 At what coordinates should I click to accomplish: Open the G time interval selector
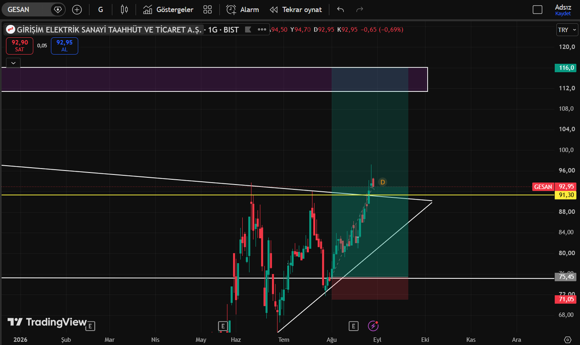101,9
